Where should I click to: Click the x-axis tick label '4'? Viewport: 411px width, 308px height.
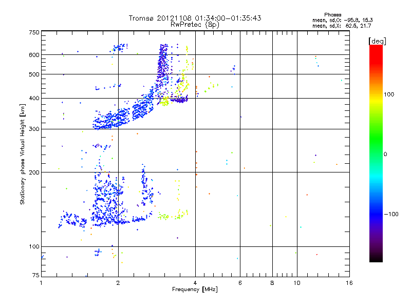[x=195, y=283]
